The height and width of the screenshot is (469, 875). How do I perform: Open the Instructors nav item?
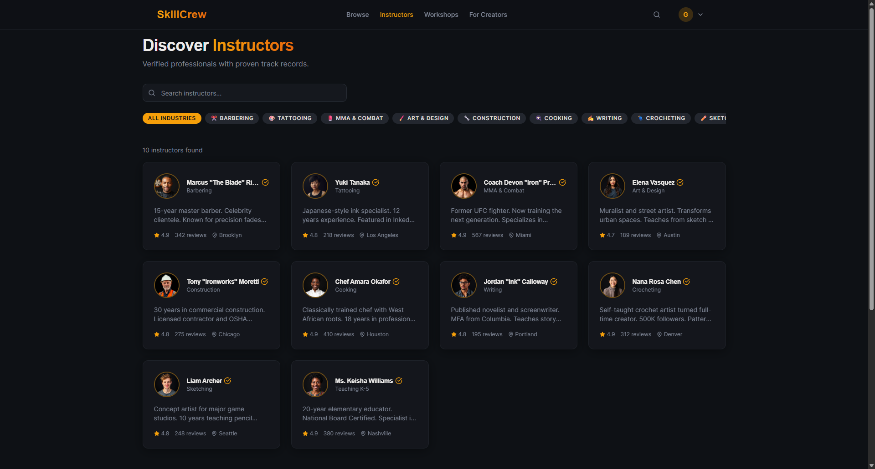tap(396, 15)
